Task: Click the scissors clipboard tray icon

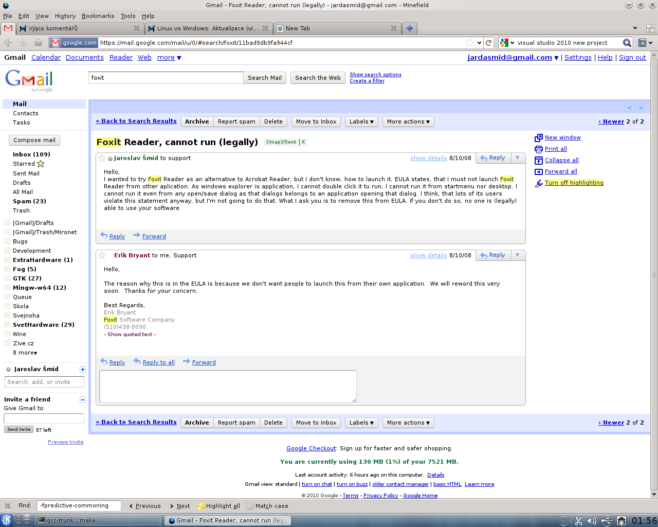Action: pyautogui.click(x=578, y=521)
